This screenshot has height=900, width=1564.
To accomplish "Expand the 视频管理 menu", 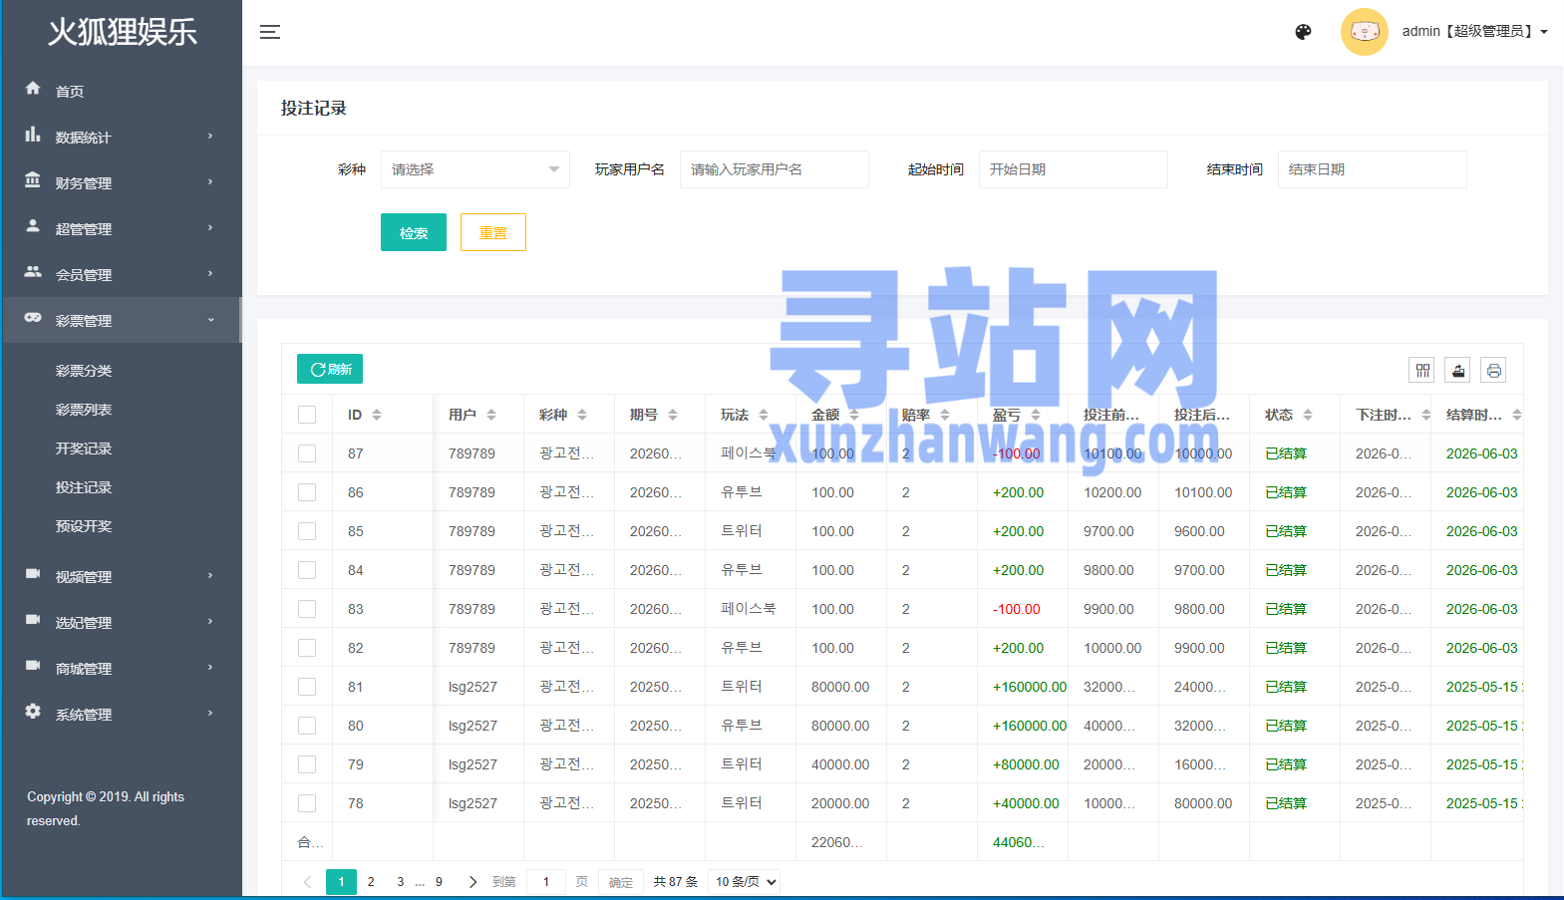I will pyautogui.click(x=122, y=576).
